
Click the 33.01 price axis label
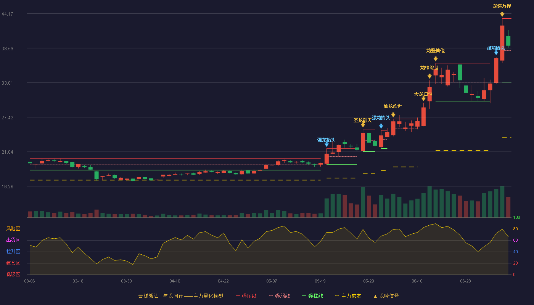8,83
